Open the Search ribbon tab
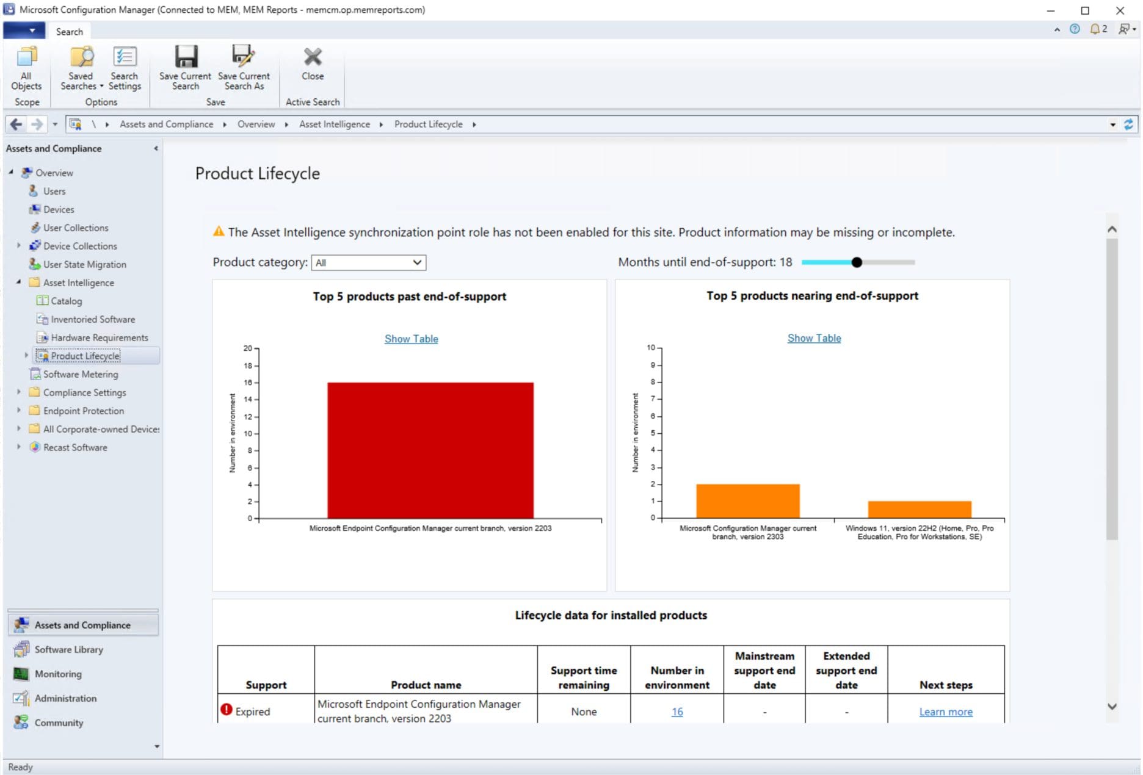The image size is (1143, 775). pyautogui.click(x=69, y=32)
